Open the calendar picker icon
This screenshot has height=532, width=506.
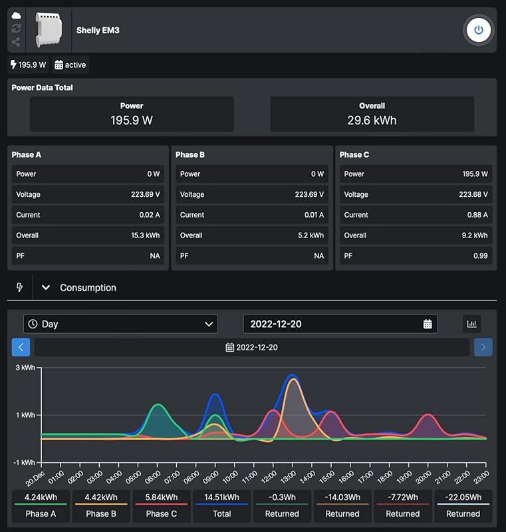coord(428,324)
